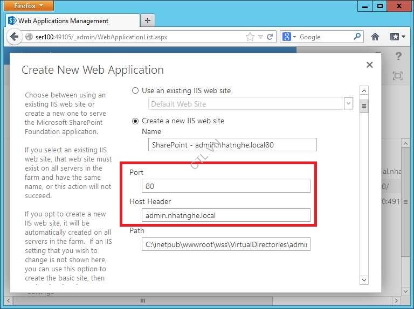Reload the page with the refresh icon
The image size is (414, 309).
tap(270, 37)
